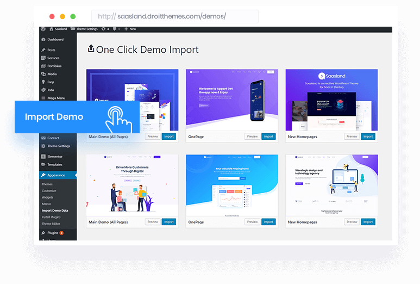Import the top-row OnePage demo
This screenshot has width=420, height=284.
coord(268,137)
